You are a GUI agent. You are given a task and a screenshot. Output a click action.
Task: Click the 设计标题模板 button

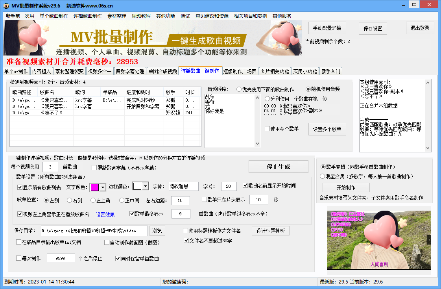point(271,231)
